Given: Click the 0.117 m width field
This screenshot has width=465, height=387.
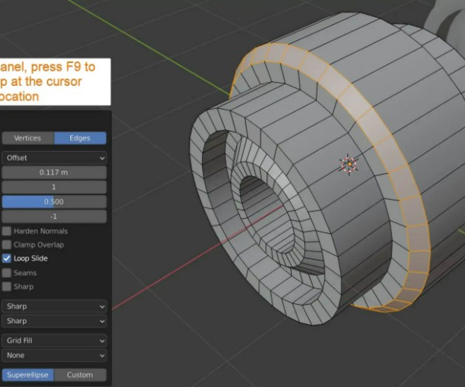Looking at the screenshot, I should pos(54,172).
